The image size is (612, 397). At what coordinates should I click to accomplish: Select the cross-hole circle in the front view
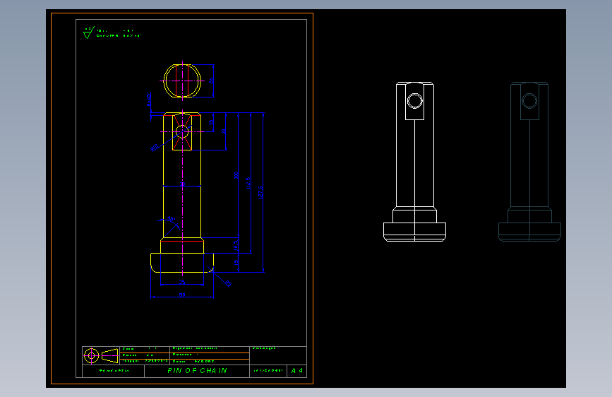(182, 131)
